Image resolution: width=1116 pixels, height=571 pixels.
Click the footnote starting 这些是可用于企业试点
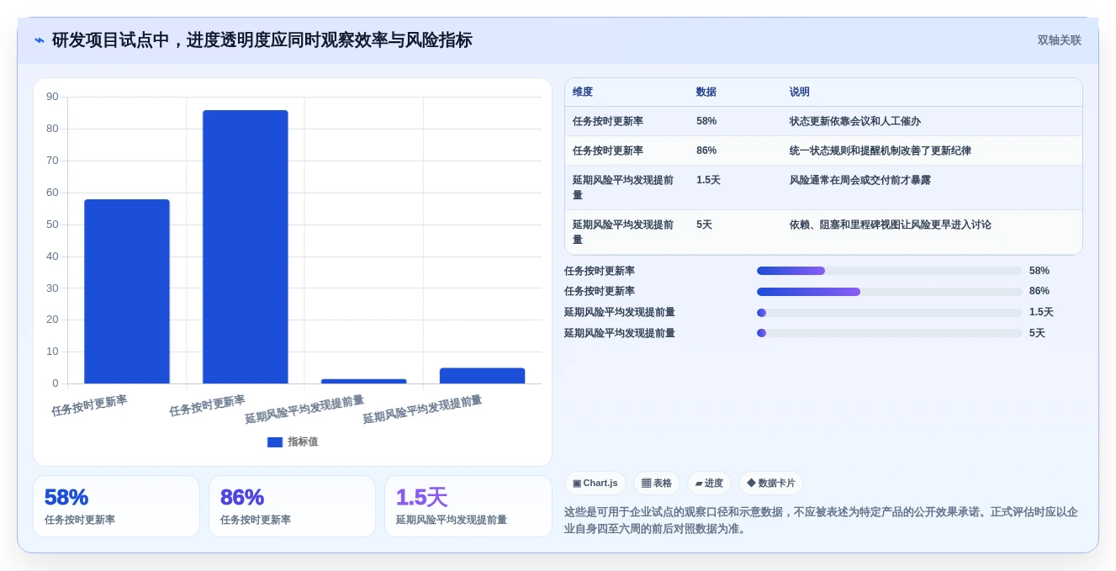[x=821, y=521]
